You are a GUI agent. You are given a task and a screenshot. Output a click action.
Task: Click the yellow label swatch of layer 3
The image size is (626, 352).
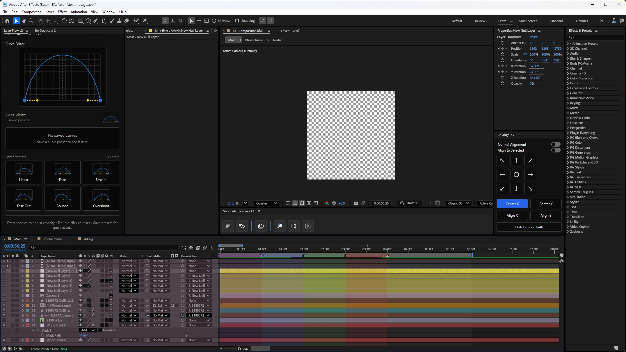coord(27,271)
